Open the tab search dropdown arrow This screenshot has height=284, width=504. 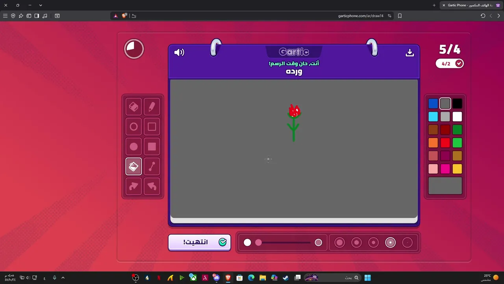41,5
